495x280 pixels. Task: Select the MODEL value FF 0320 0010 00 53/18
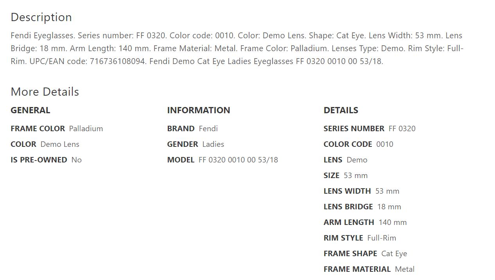point(238,160)
